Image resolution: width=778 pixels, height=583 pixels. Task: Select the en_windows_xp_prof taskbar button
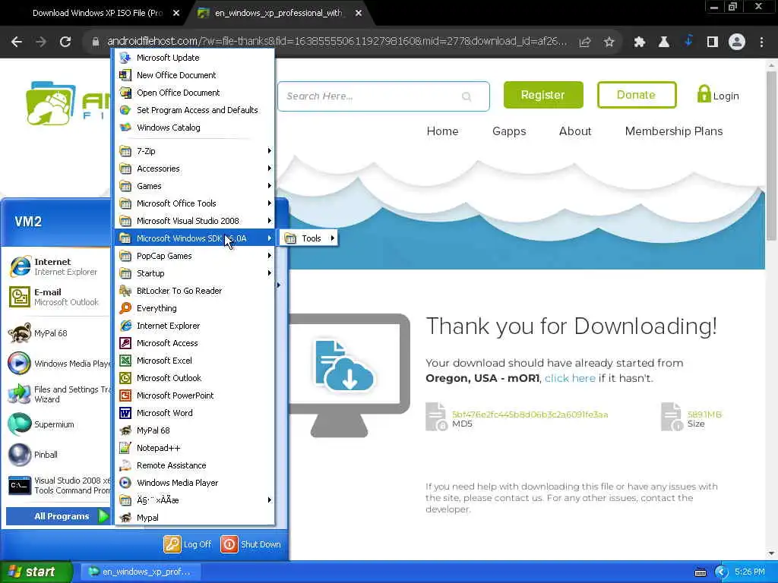[x=141, y=572]
